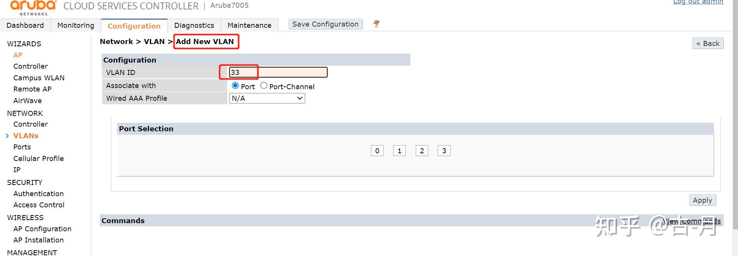Open the Wired AAA Profile dropdown

pyautogui.click(x=267, y=98)
